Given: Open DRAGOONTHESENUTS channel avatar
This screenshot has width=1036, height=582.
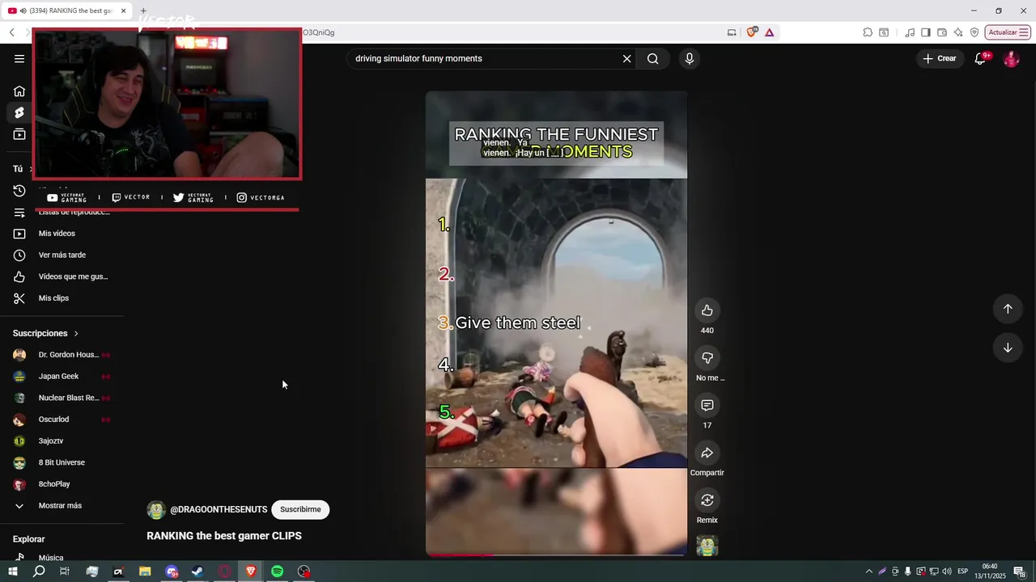Looking at the screenshot, I should coord(156,509).
